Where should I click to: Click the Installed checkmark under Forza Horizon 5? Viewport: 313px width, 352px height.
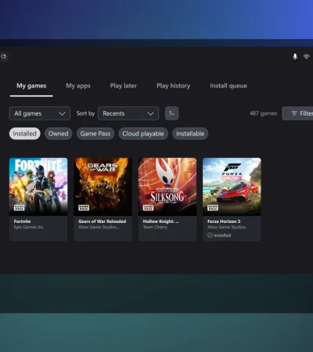pos(210,235)
